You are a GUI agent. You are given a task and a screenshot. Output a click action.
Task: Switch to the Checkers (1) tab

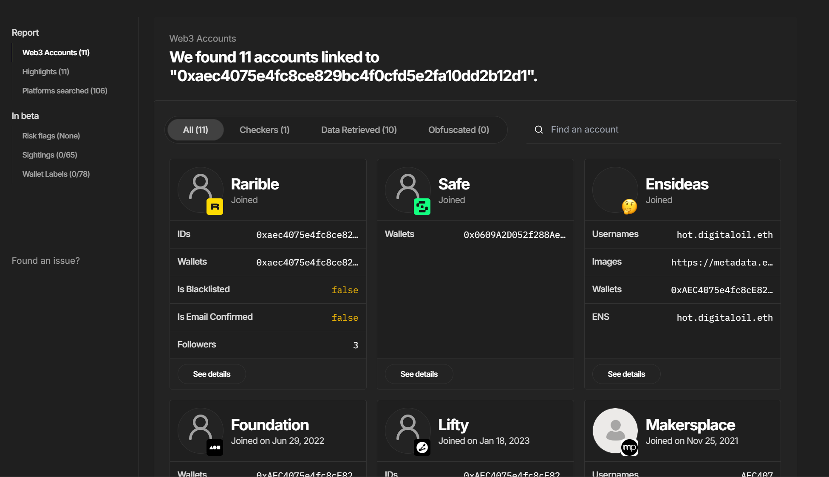coord(264,130)
